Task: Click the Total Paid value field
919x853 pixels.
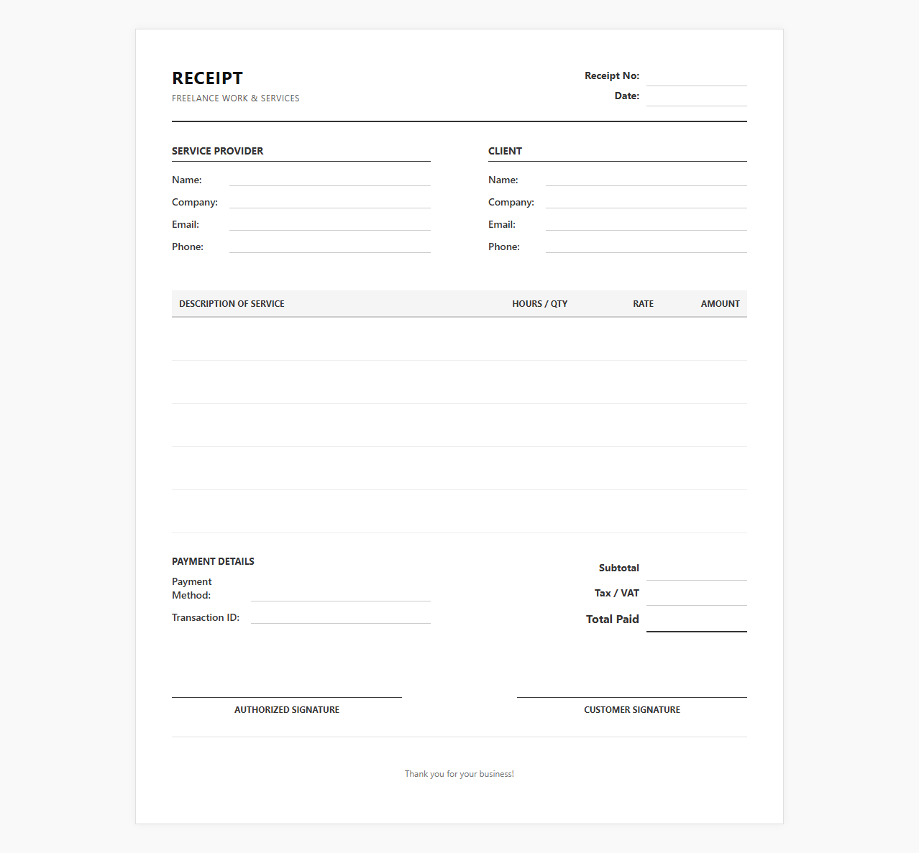Action: (696, 621)
